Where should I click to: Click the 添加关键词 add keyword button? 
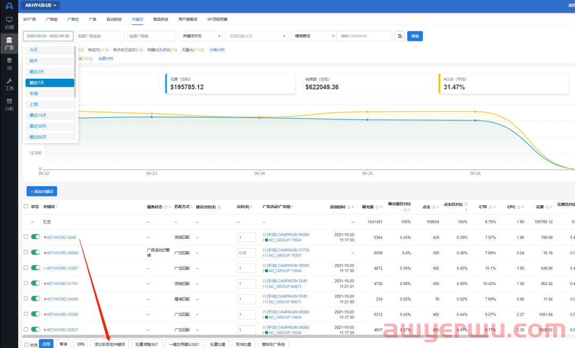(42, 191)
